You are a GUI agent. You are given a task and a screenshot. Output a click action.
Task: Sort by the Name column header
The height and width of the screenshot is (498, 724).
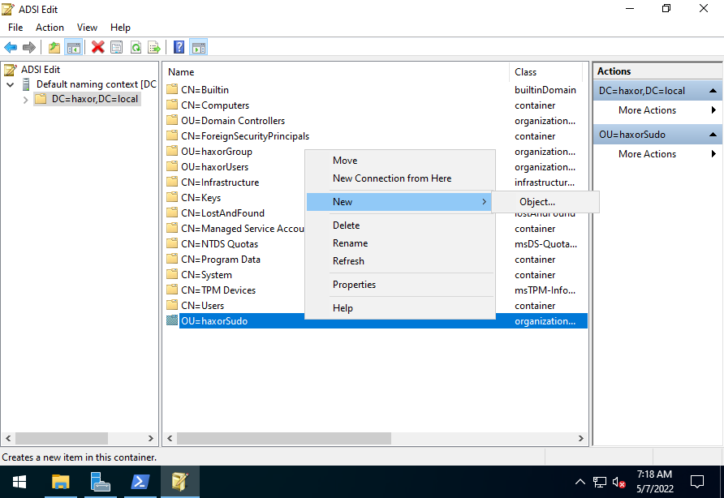[x=336, y=72]
